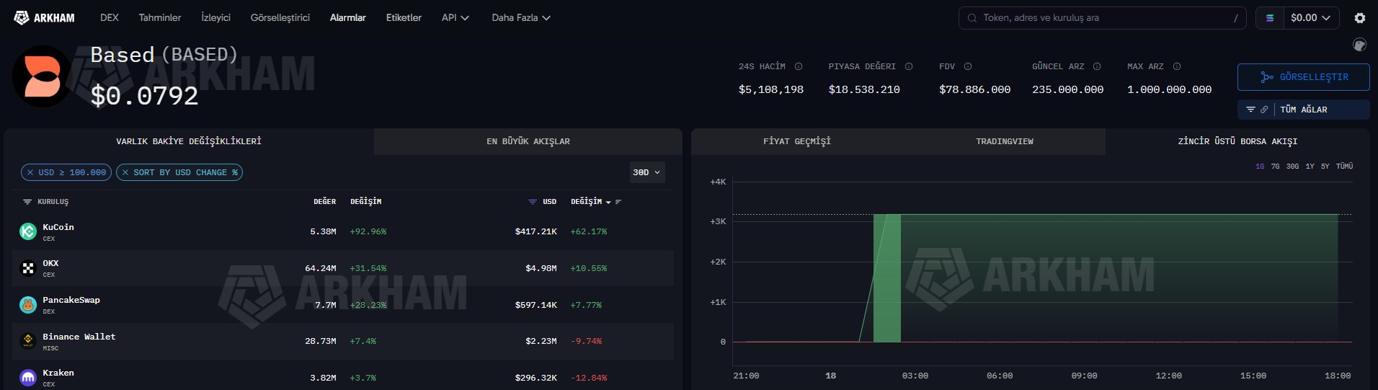1378x390 pixels.
Task: Click the filter icon beside TÜM AĞLAR
Action: pos(1250,110)
